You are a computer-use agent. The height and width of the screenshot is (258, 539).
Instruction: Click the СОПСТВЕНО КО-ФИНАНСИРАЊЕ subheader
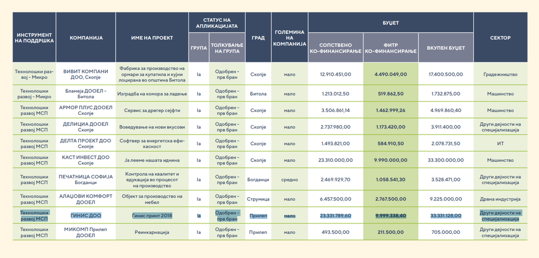tap(335, 47)
